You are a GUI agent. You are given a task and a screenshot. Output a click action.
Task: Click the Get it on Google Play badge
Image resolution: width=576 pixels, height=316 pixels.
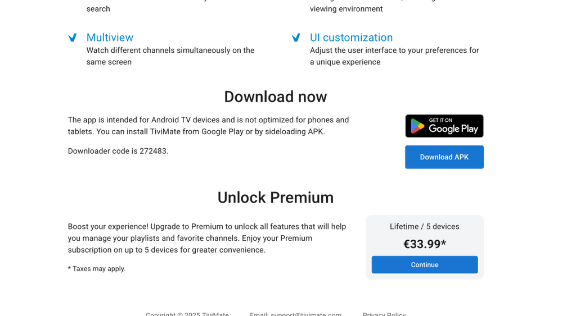click(x=444, y=126)
